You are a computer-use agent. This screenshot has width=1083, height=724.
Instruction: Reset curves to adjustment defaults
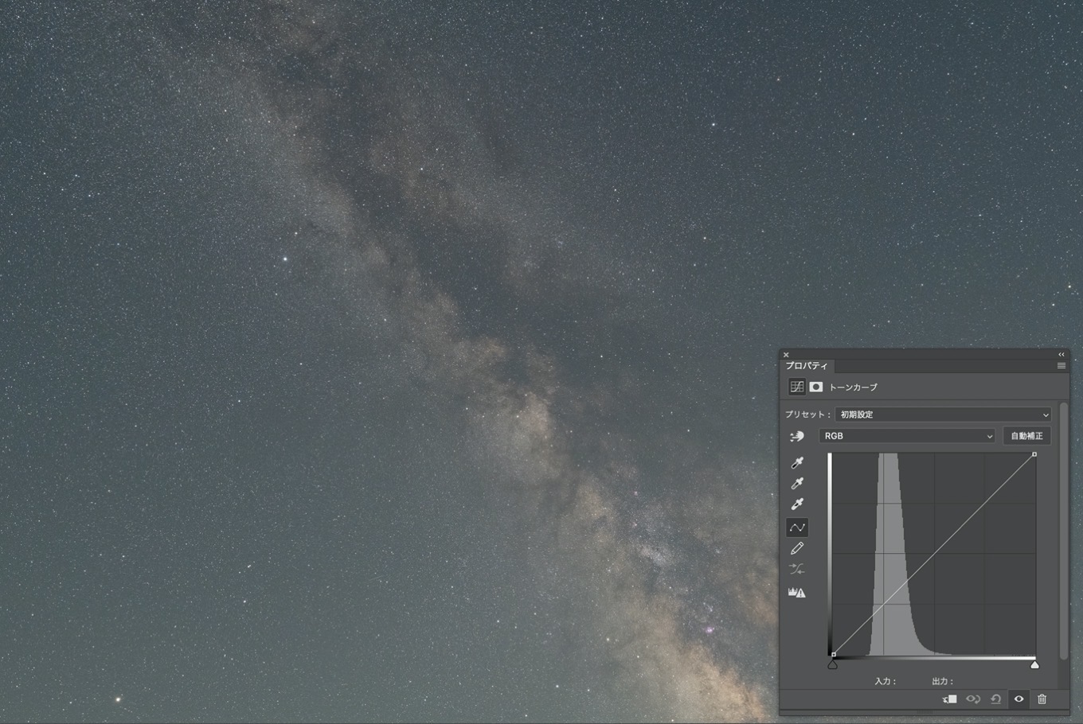coord(995,699)
